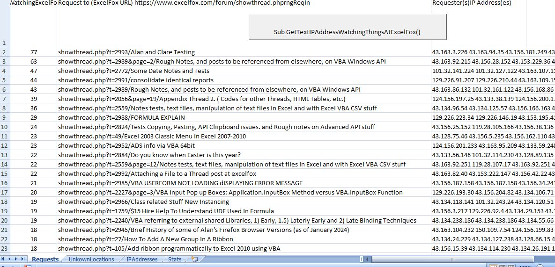Switch to the Requests sheet tab
The image size is (555, 267).
tap(45, 259)
